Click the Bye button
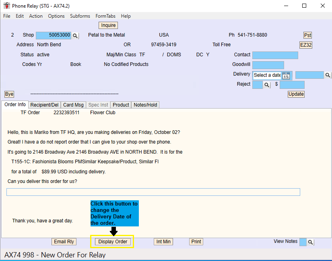The height and width of the screenshot is (261, 332). pyautogui.click(x=9, y=94)
